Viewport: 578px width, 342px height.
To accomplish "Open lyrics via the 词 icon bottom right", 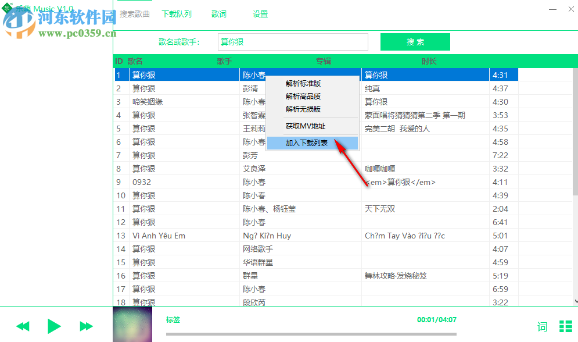I will 542,327.
